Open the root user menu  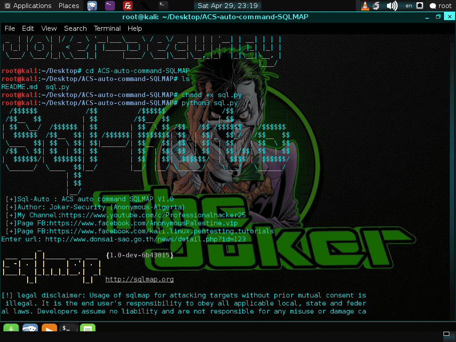(x=440, y=6)
